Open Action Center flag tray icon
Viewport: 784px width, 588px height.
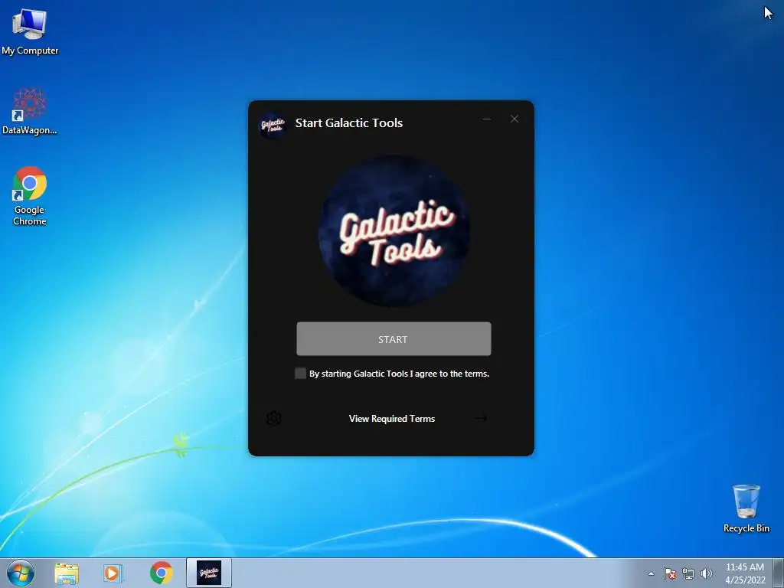pyautogui.click(x=670, y=573)
